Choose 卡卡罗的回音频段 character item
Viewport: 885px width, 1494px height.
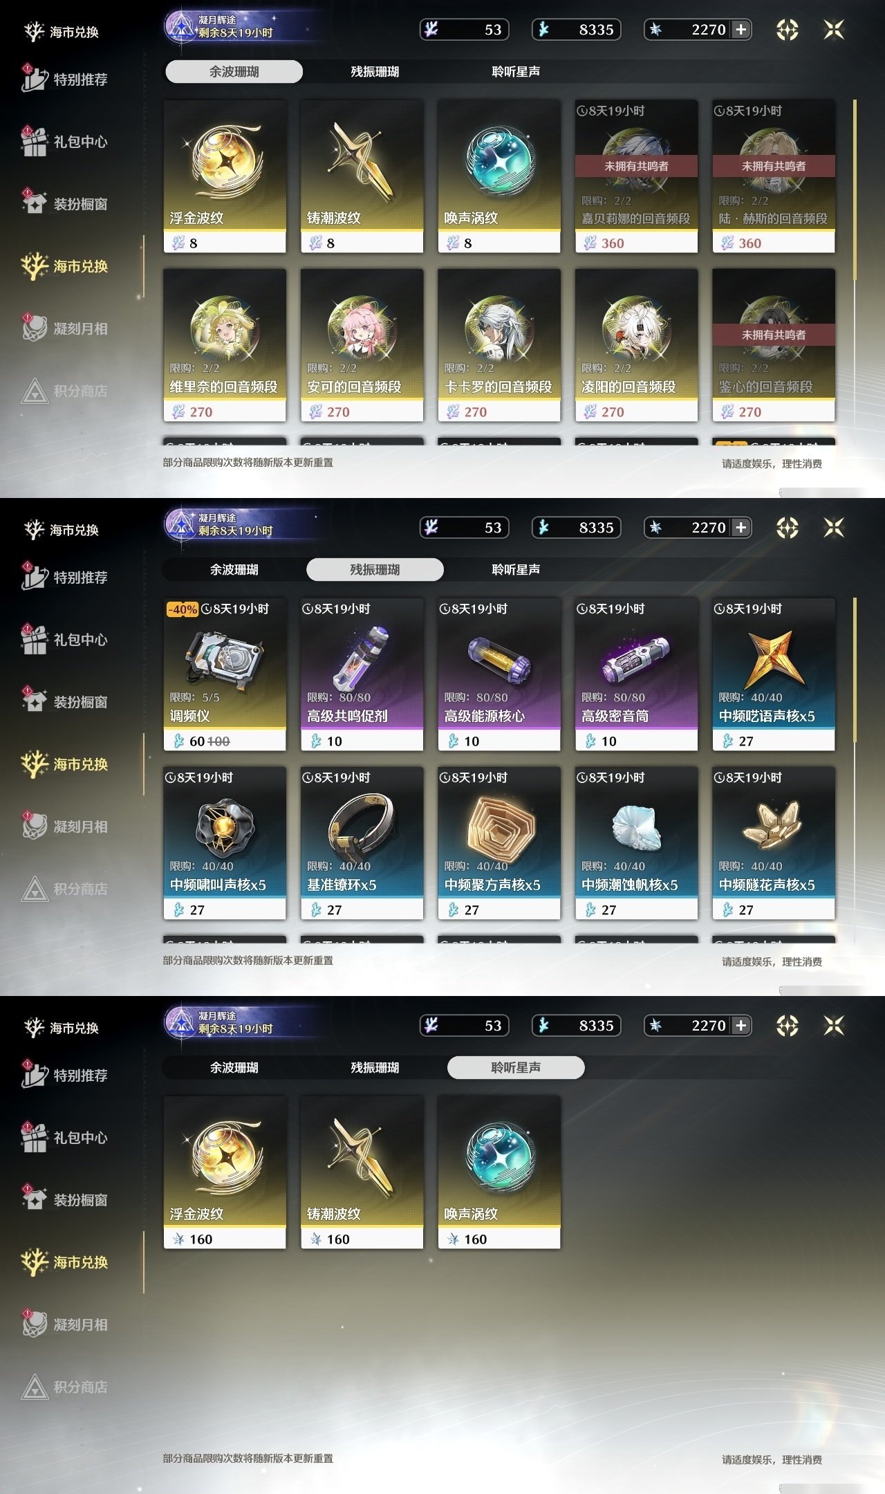pos(499,345)
